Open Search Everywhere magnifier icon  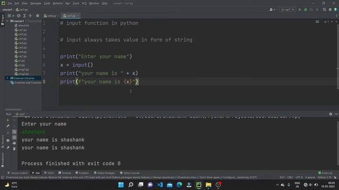click(x=324, y=9)
